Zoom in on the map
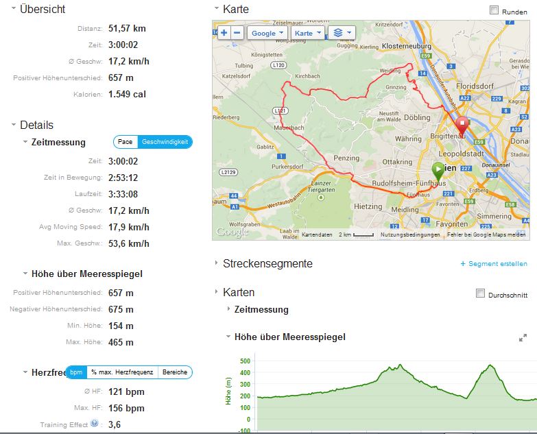 point(224,33)
